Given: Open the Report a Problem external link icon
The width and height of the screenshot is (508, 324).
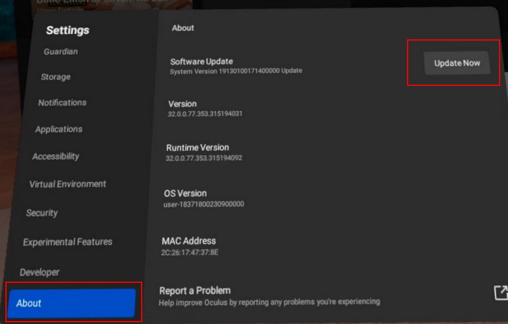Looking at the screenshot, I should click(501, 292).
